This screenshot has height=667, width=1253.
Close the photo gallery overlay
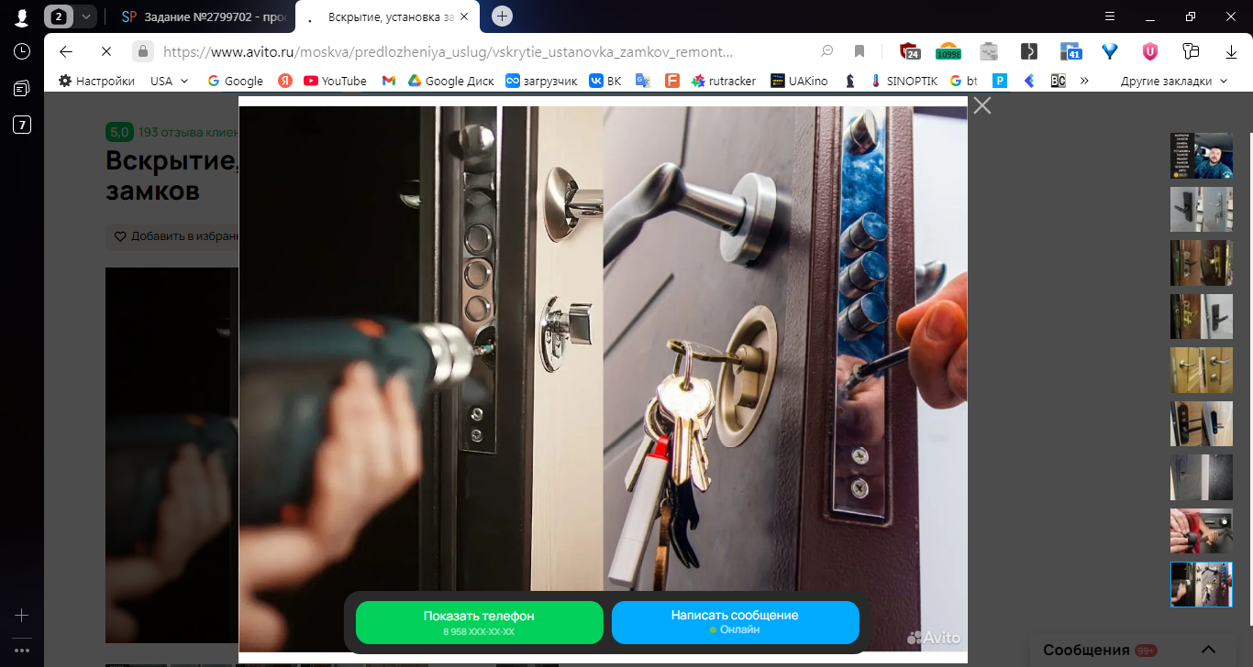pos(982,105)
